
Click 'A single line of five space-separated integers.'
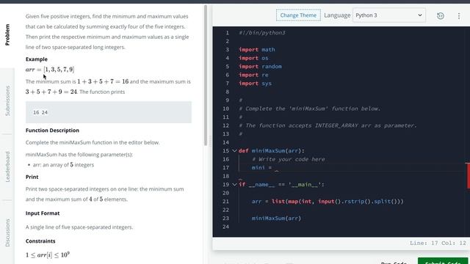79,227
